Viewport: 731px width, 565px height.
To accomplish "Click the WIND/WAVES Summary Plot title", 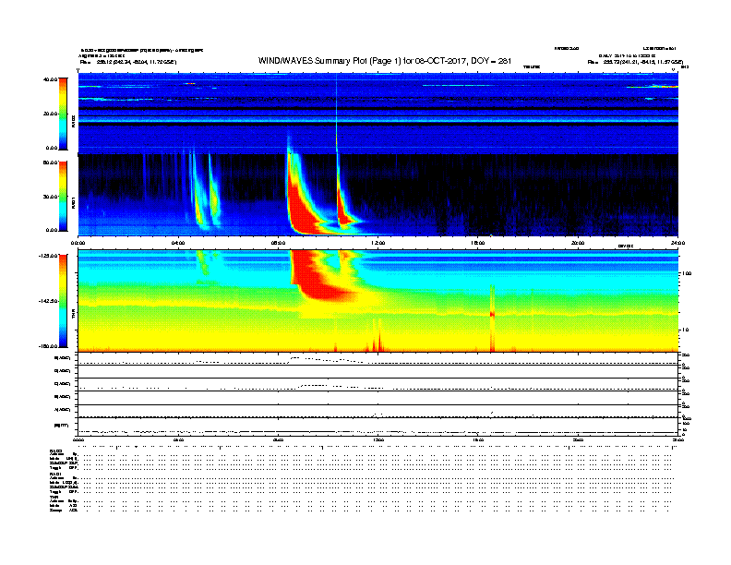I will tap(385, 61).
